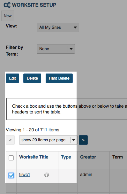
Task: Open the tiiwc1 worksite link
Action: [25, 175]
